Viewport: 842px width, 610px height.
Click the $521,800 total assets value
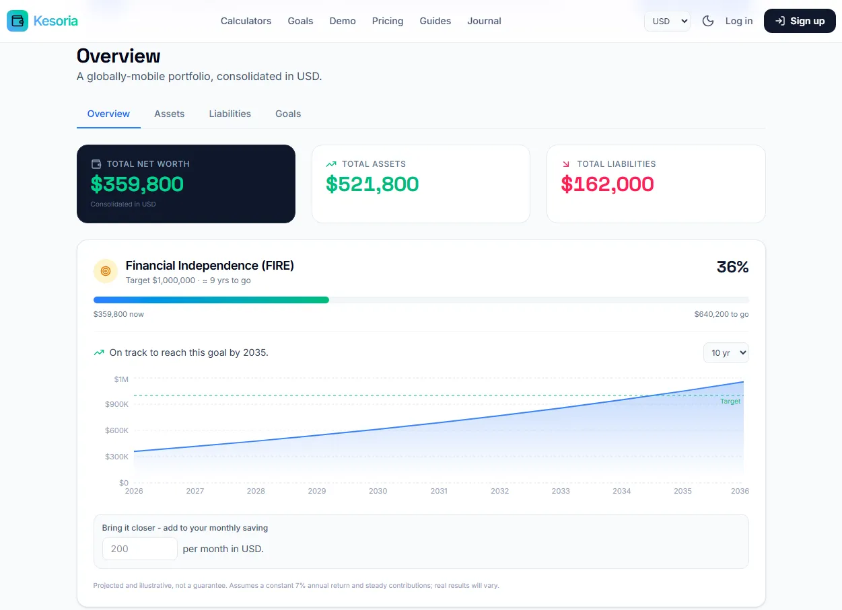pyautogui.click(x=372, y=184)
